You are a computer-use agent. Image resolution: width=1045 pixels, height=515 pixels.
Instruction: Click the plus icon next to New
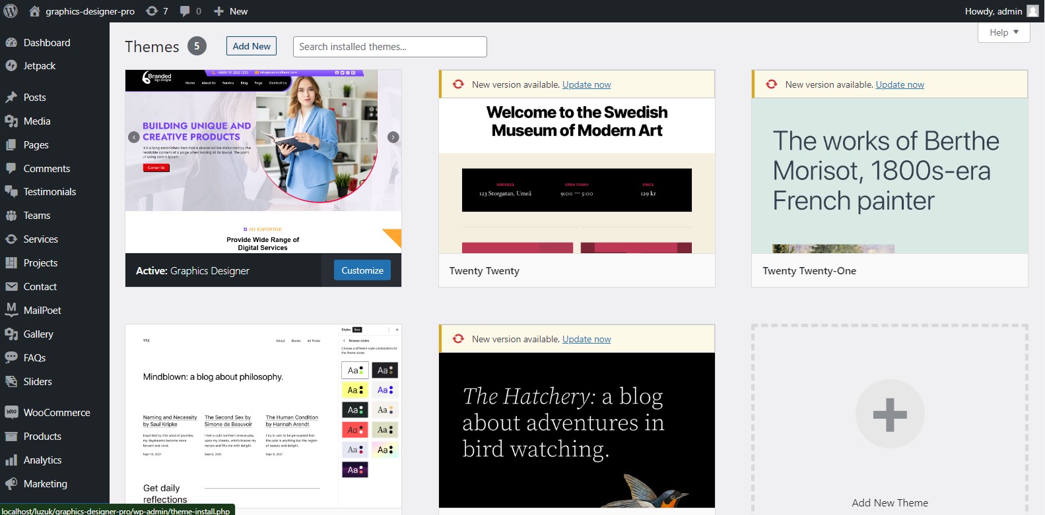click(219, 11)
